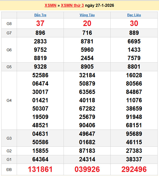Screen dimensions: 159x176
Task: Select Vũng Tàu G8 number 20
Action: [x=87, y=23]
